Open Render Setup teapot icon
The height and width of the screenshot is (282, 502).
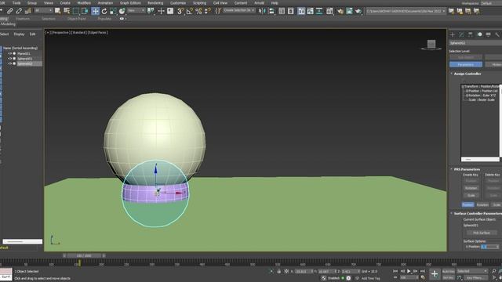pos(340,11)
